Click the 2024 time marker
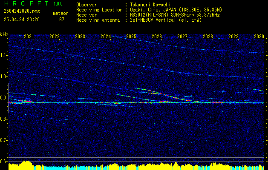 106,37
